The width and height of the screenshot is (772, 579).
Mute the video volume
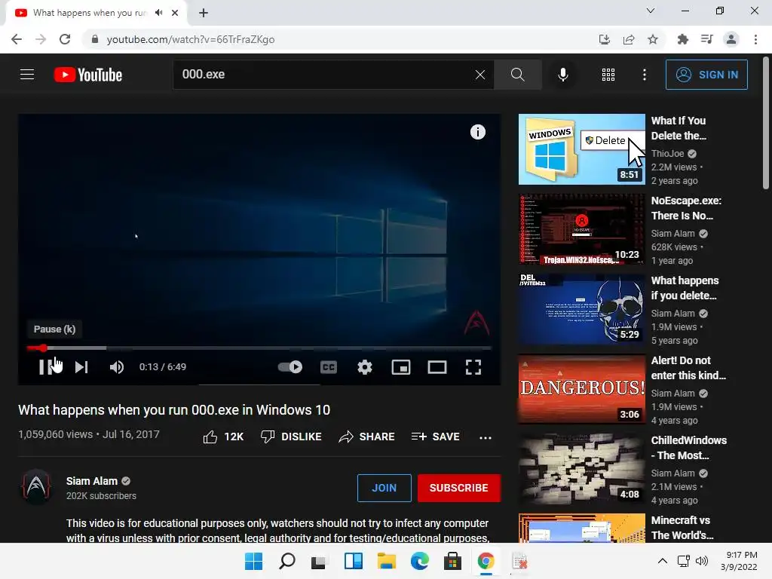117,367
